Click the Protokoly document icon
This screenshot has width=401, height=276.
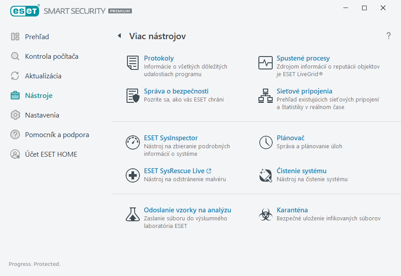pos(133,63)
